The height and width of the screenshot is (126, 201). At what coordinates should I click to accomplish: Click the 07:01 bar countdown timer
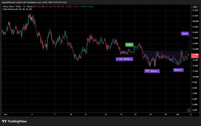tap(194, 57)
